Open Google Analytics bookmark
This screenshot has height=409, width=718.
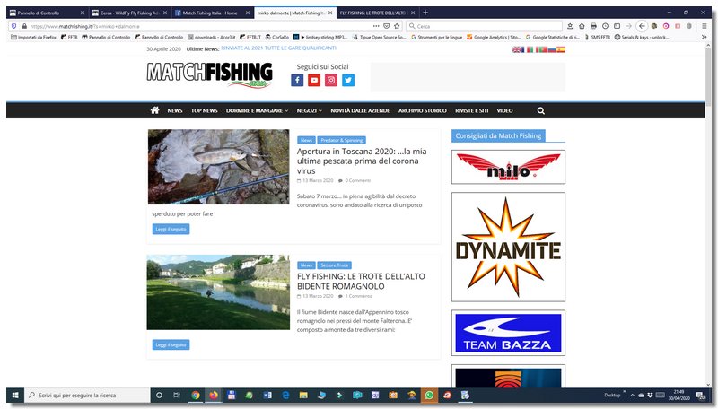[x=494, y=37]
